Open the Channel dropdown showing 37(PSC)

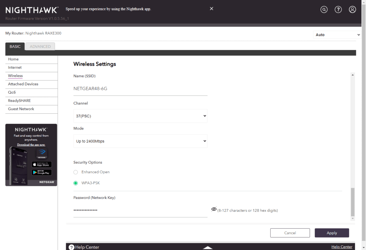coord(140,116)
